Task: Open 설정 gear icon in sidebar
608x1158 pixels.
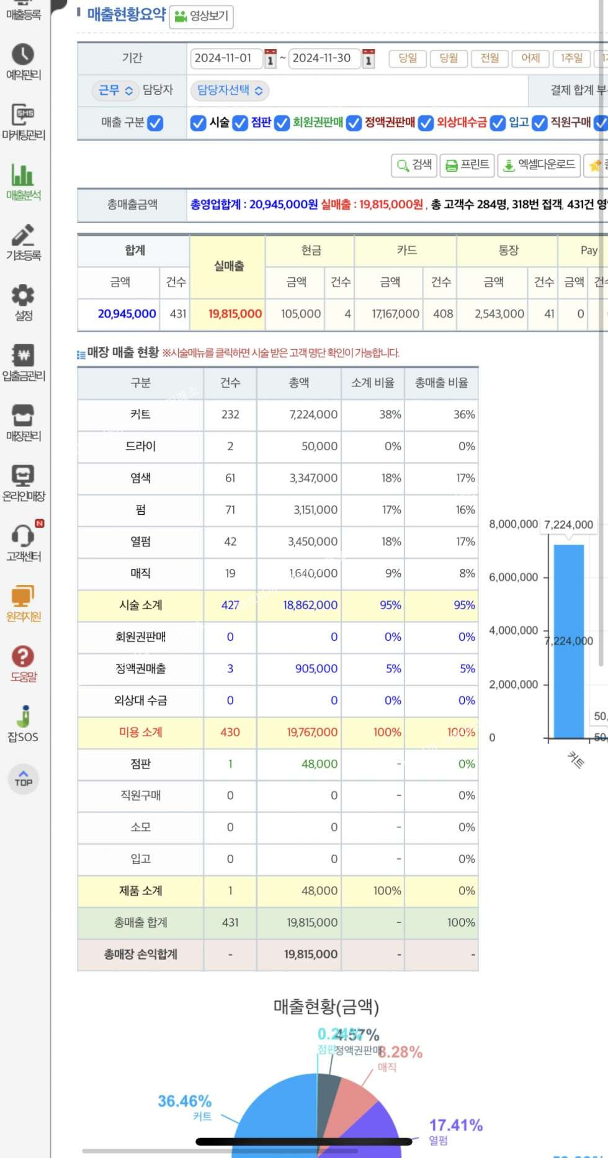Action: pyautogui.click(x=23, y=296)
